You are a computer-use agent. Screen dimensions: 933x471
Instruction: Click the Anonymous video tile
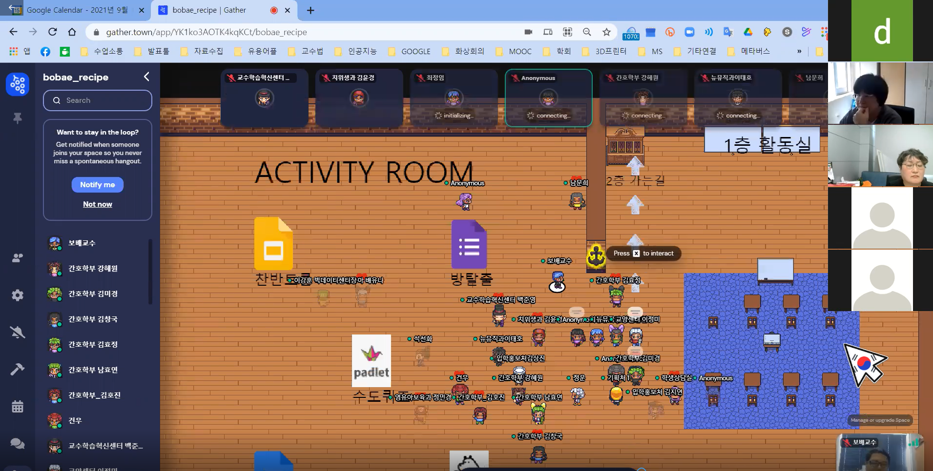pos(548,98)
